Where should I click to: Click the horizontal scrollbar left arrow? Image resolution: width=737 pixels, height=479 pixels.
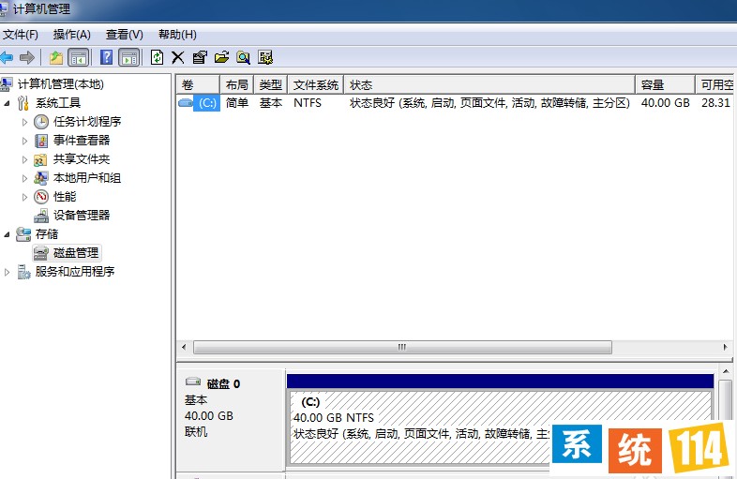coord(184,348)
